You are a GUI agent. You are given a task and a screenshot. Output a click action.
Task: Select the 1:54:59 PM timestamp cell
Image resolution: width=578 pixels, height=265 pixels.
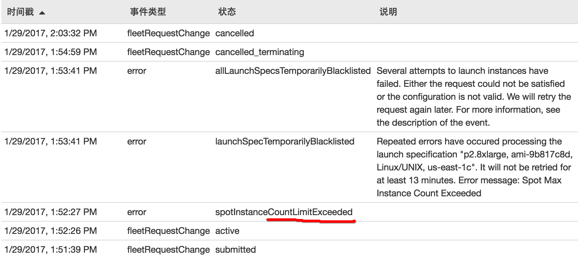[x=51, y=52]
